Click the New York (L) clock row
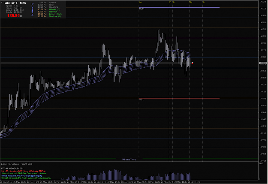This screenshot has width=268, height=184. (49, 16)
